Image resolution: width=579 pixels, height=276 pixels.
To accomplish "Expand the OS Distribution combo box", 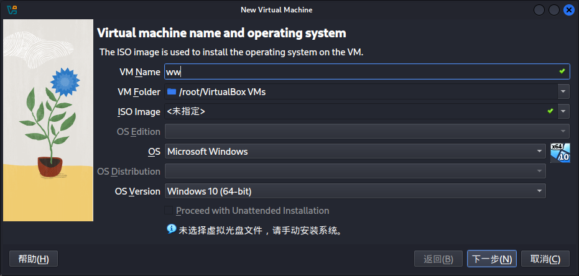I will click(x=355, y=171).
